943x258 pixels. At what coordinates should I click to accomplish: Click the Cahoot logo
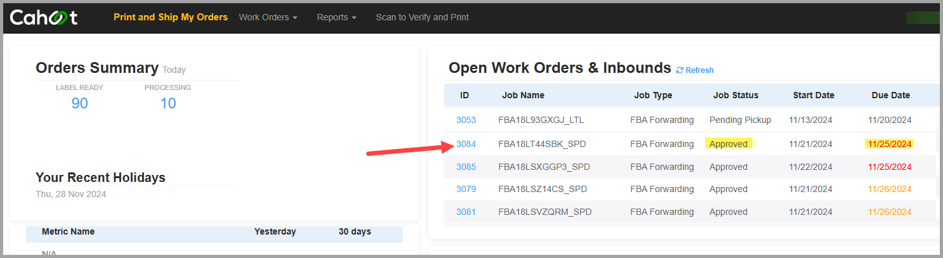(x=44, y=17)
